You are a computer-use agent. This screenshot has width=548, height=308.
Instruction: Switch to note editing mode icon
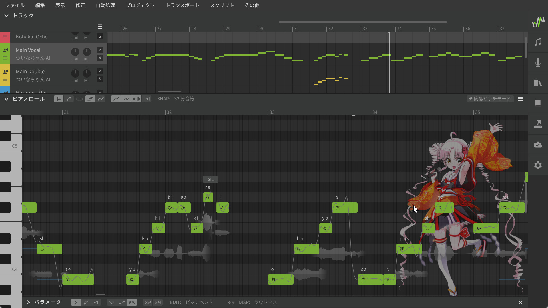pyautogui.click(x=90, y=99)
